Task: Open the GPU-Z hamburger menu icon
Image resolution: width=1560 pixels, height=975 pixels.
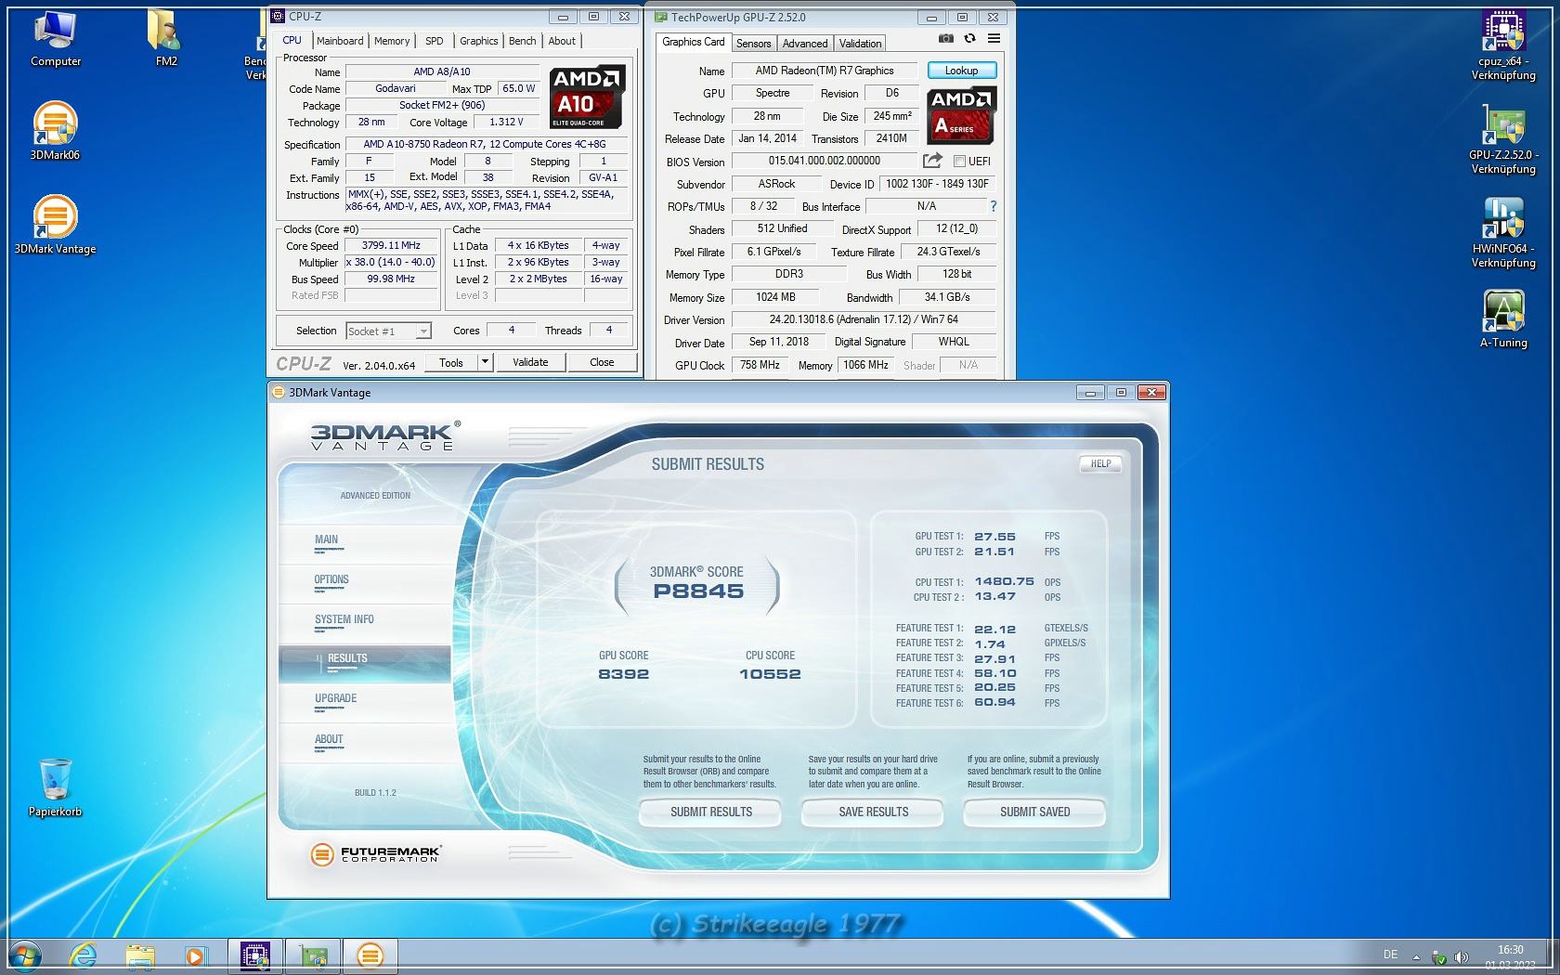Action: [x=994, y=39]
